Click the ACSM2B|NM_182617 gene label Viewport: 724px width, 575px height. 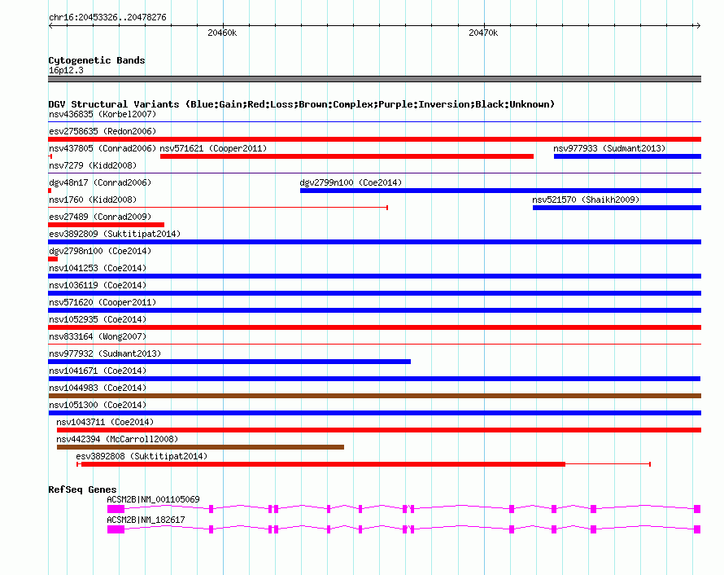(146, 520)
